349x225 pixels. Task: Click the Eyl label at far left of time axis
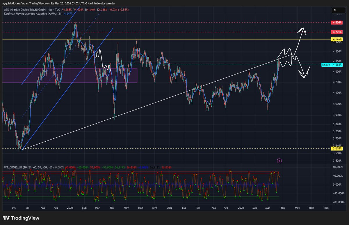coord(14,208)
